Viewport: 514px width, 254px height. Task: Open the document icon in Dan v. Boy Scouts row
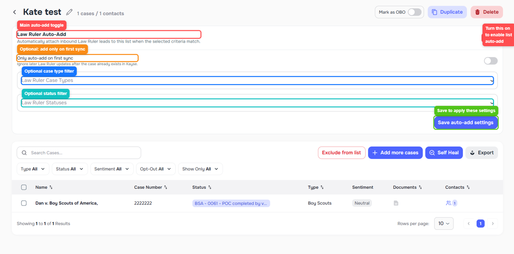(396, 203)
